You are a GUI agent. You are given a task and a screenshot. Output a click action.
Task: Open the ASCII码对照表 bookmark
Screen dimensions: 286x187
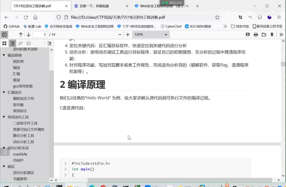pyautogui.click(x=198, y=26)
